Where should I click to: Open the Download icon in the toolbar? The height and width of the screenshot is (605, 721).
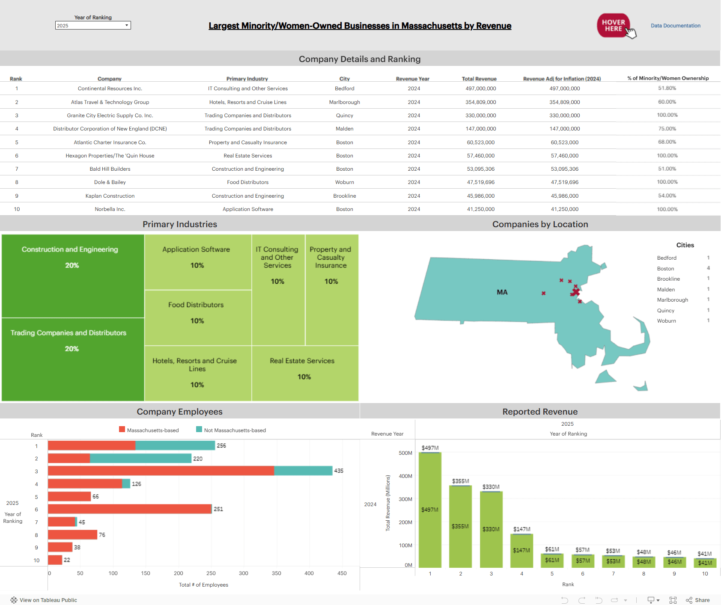pos(651,600)
